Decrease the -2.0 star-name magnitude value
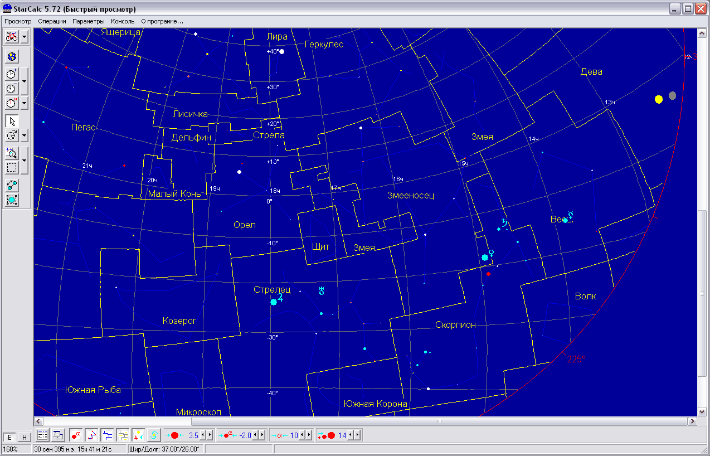The image size is (710, 456). 255,435
